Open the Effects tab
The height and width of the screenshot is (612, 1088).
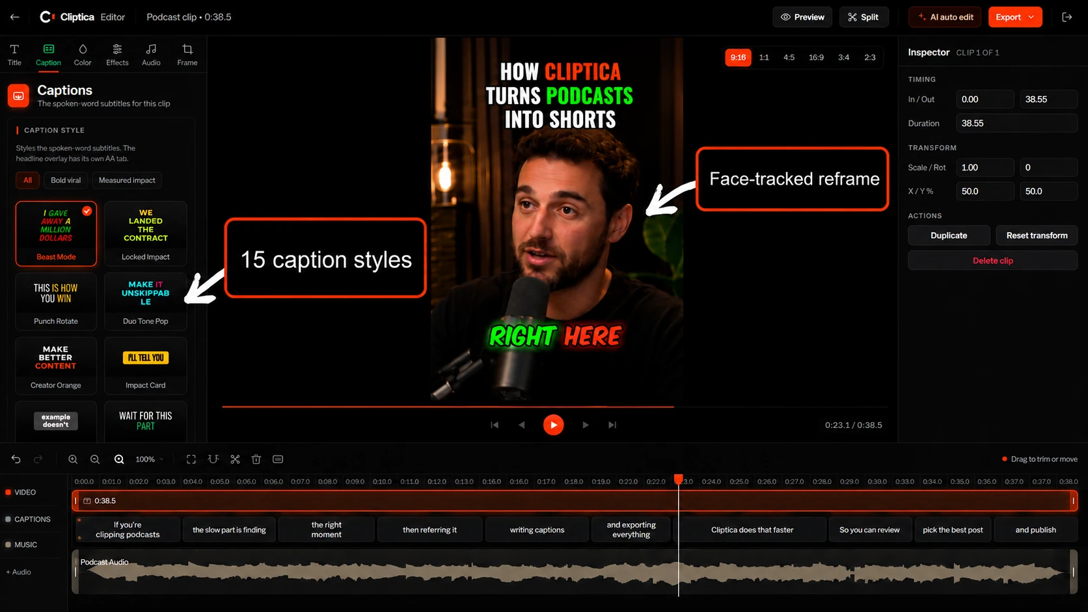pyautogui.click(x=117, y=55)
